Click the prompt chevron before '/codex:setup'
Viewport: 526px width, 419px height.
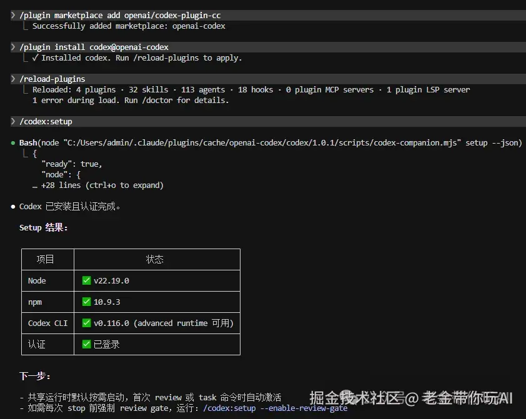pos(13,121)
